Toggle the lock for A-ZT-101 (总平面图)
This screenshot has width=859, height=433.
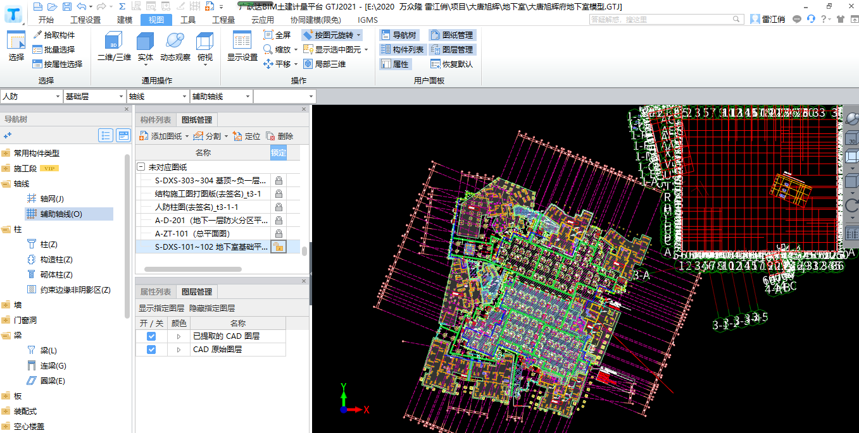[x=279, y=233]
